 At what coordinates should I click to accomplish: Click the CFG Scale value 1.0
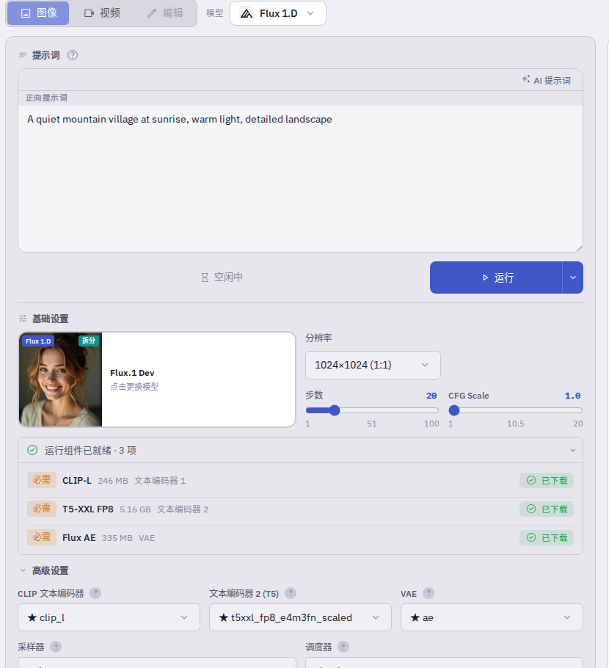572,396
